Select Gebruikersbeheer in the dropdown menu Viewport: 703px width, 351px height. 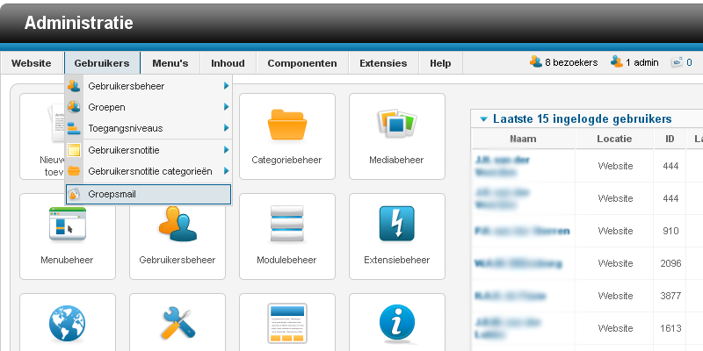coord(149,86)
